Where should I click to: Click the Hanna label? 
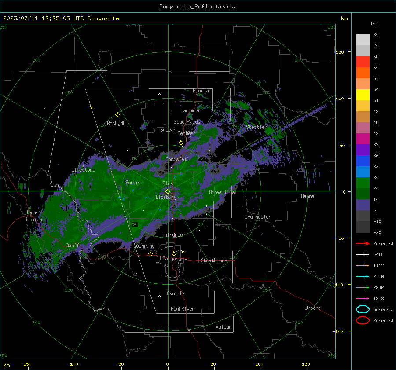[308, 196]
